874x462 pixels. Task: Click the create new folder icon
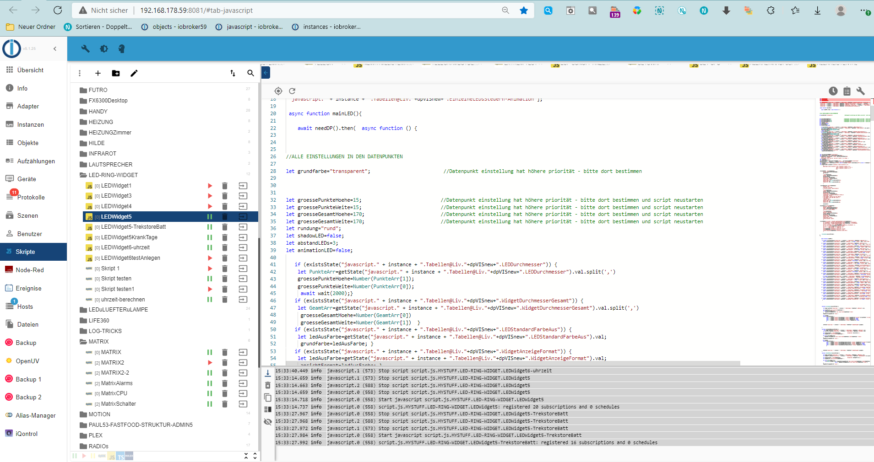click(116, 73)
